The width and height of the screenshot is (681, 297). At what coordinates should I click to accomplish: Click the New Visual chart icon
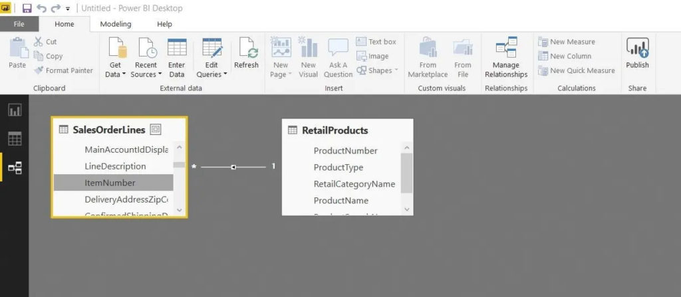pyautogui.click(x=309, y=47)
